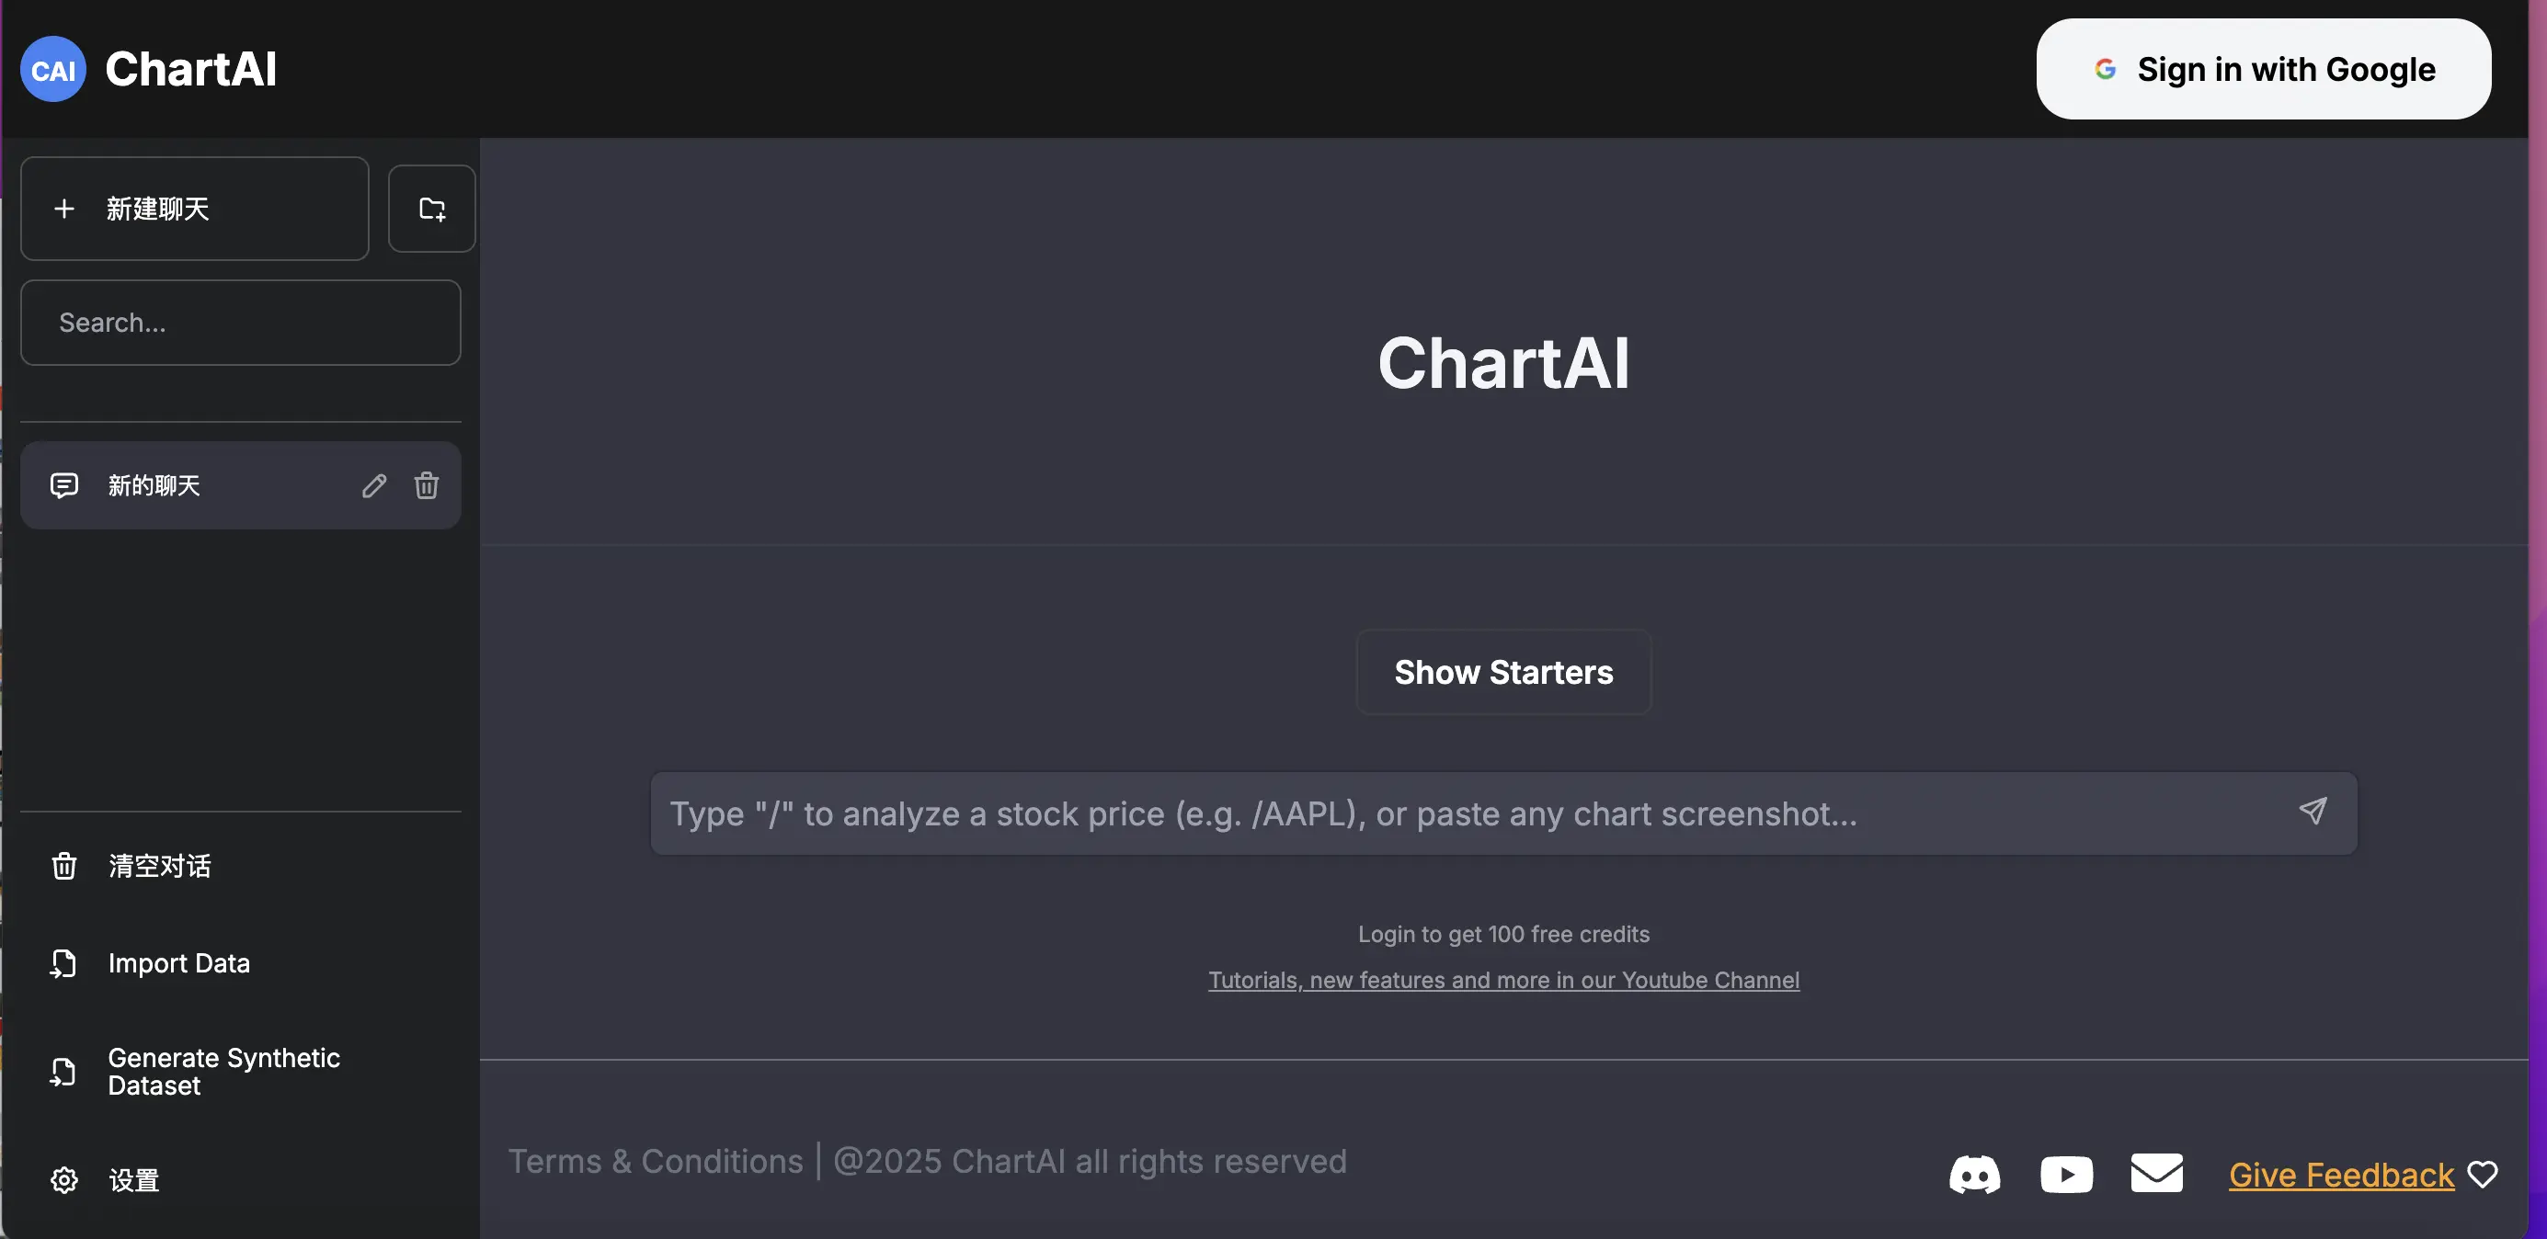This screenshot has height=1239, width=2547.
Task: Follow the Youtube Channel tutorials link
Action: click(1502, 980)
